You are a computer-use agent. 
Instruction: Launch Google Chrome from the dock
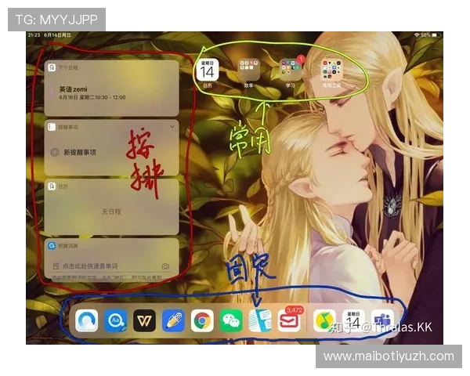202,320
